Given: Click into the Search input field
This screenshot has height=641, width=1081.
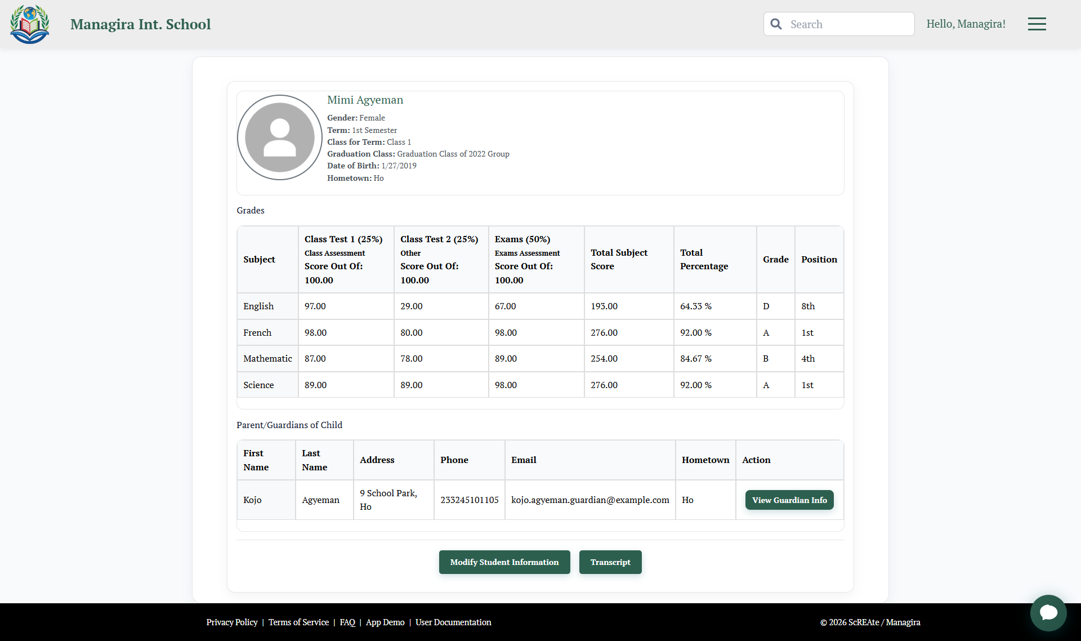Looking at the screenshot, I should pos(845,24).
